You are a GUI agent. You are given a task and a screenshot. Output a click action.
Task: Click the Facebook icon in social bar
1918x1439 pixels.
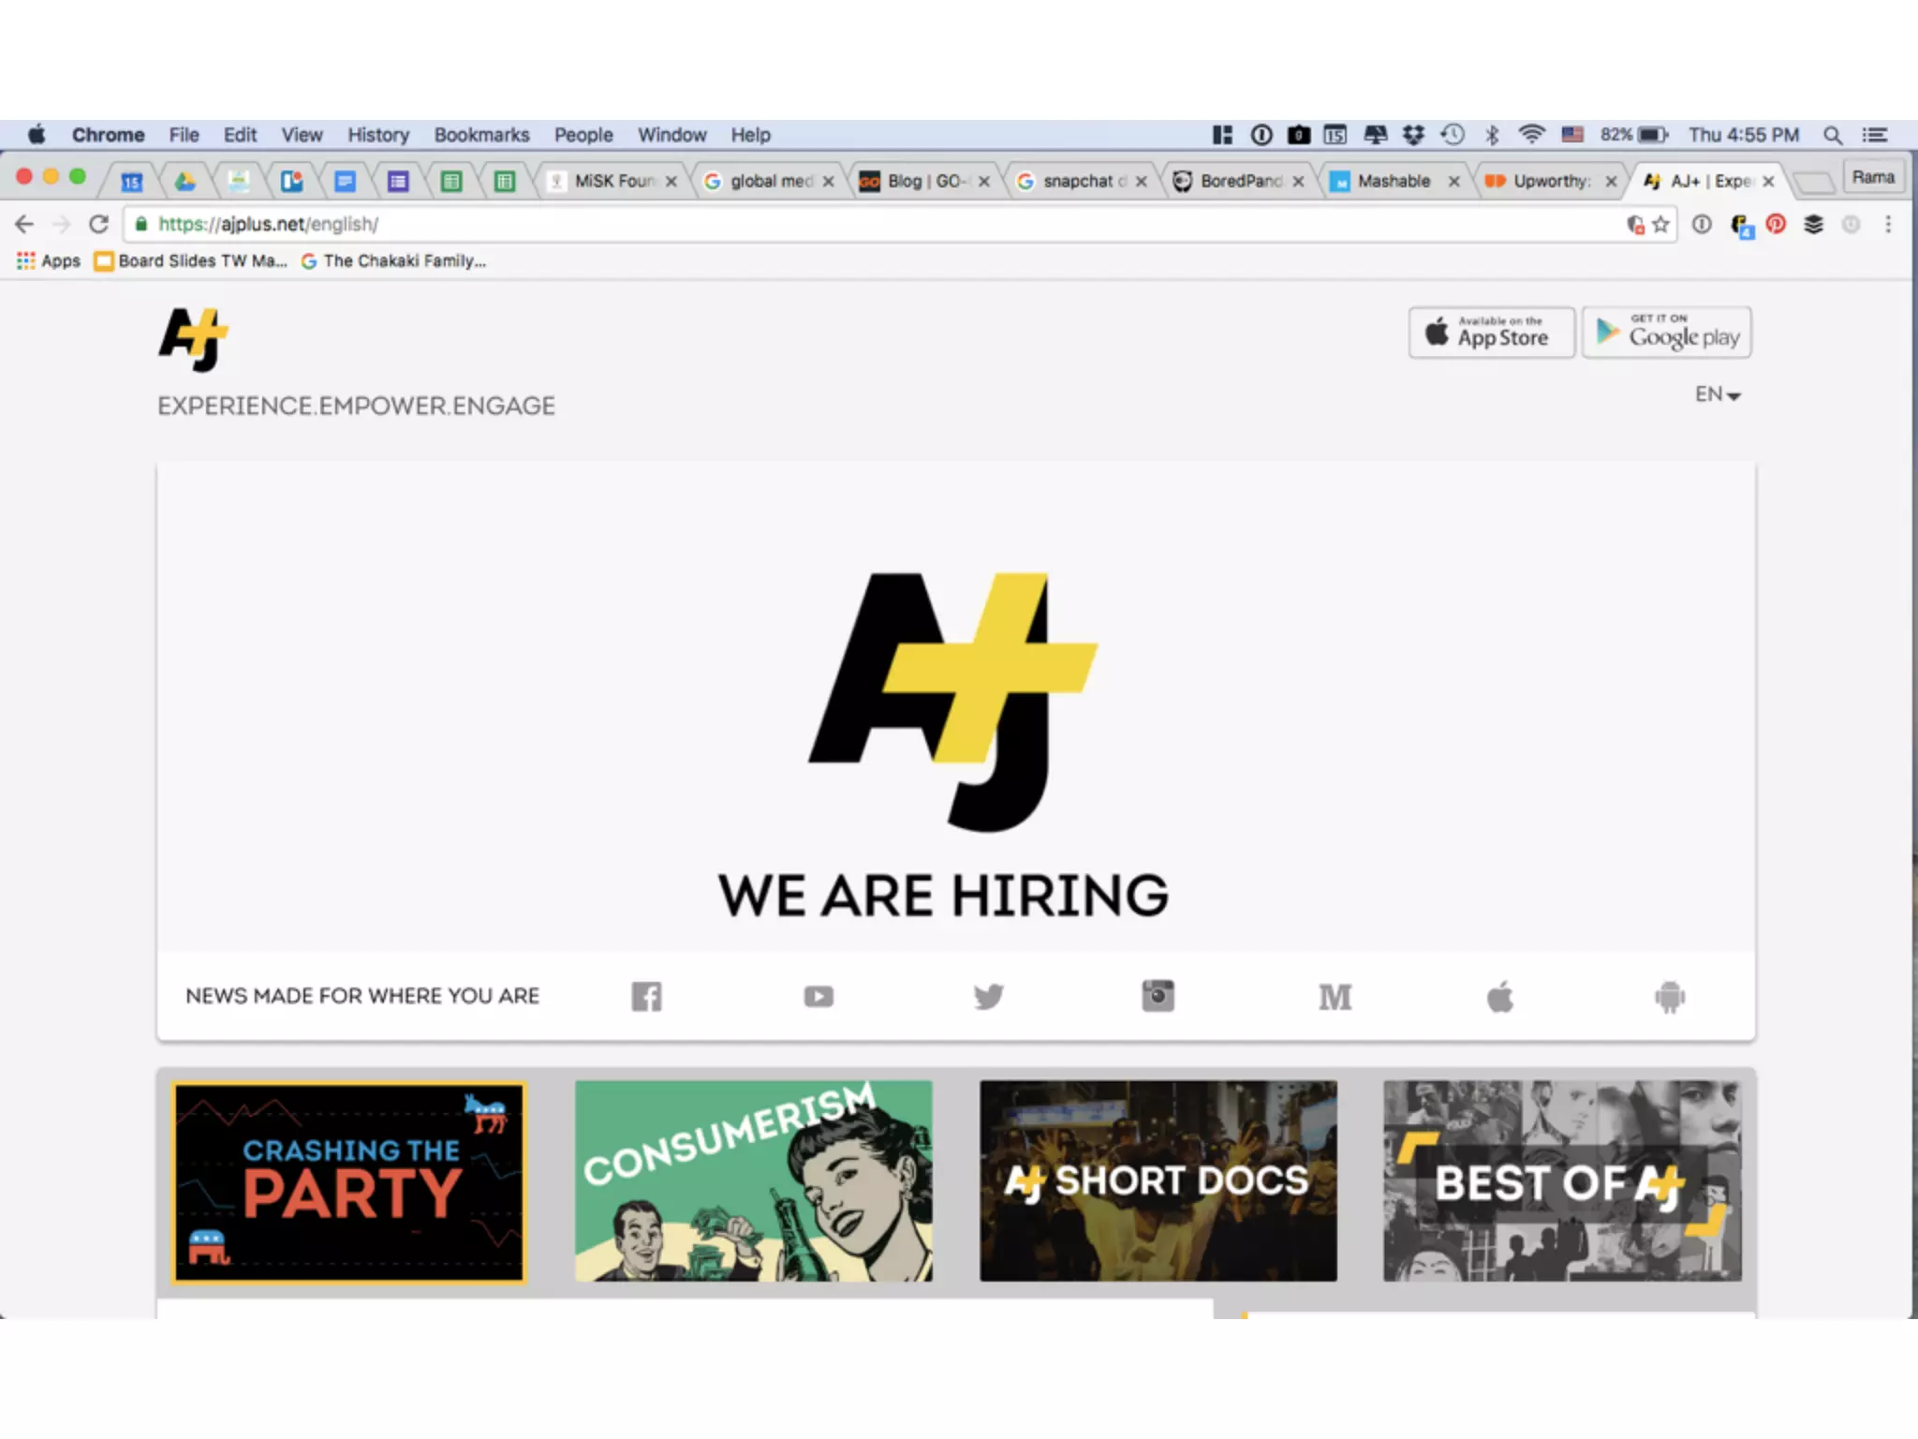click(646, 996)
